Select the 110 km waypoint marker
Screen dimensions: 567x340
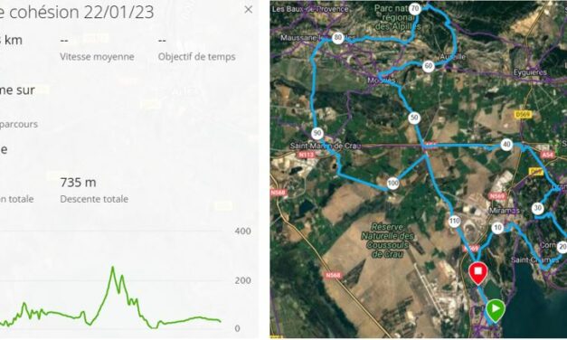[455, 221]
